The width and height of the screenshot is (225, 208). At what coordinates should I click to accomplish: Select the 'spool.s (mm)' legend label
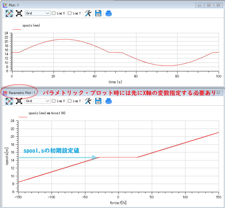31,26
